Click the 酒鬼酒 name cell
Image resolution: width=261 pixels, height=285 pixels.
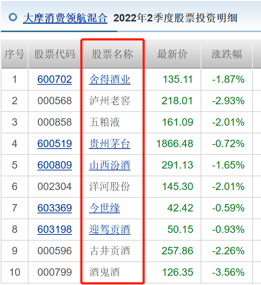pos(112,272)
